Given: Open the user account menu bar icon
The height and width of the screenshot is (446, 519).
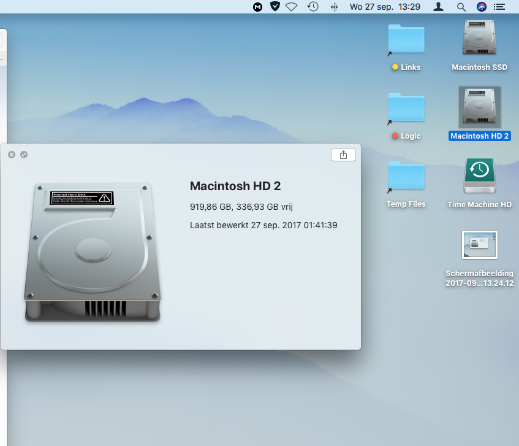Looking at the screenshot, I should tap(438, 7).
